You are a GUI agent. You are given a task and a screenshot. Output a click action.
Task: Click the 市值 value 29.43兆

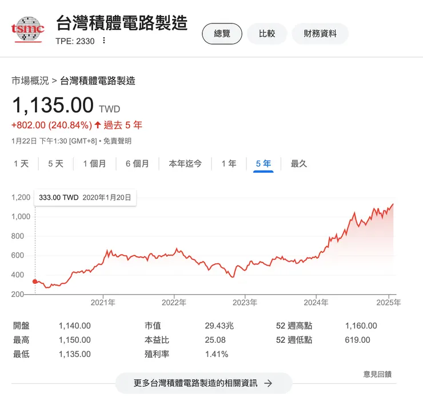click(220, 326)
